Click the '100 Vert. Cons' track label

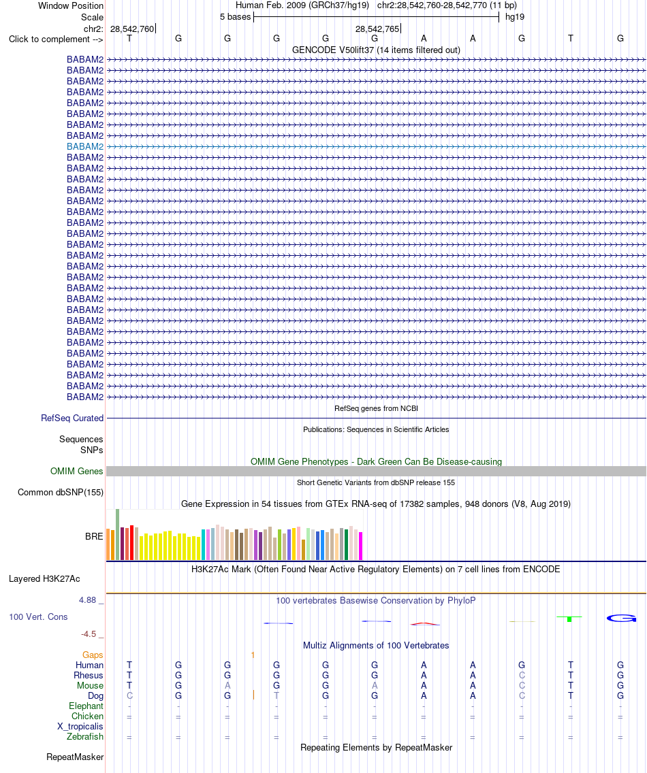(x=38, y=617)
